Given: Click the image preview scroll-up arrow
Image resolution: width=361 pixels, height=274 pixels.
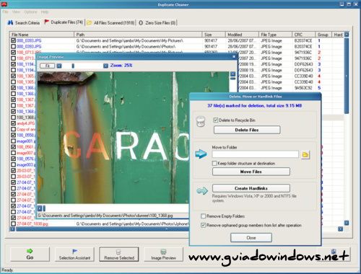Looking at the screenshot, I should (232, 74).
